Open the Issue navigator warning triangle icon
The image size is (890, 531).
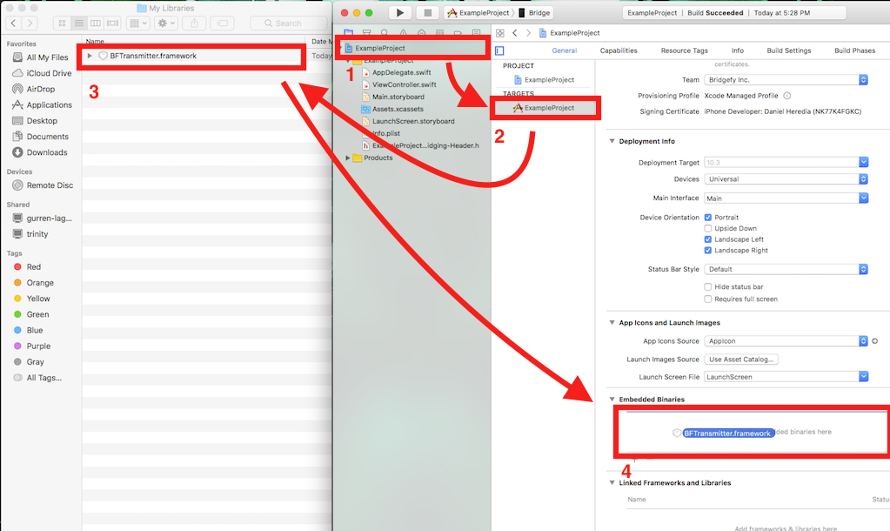pyautogui.click(x=403, y=33)
